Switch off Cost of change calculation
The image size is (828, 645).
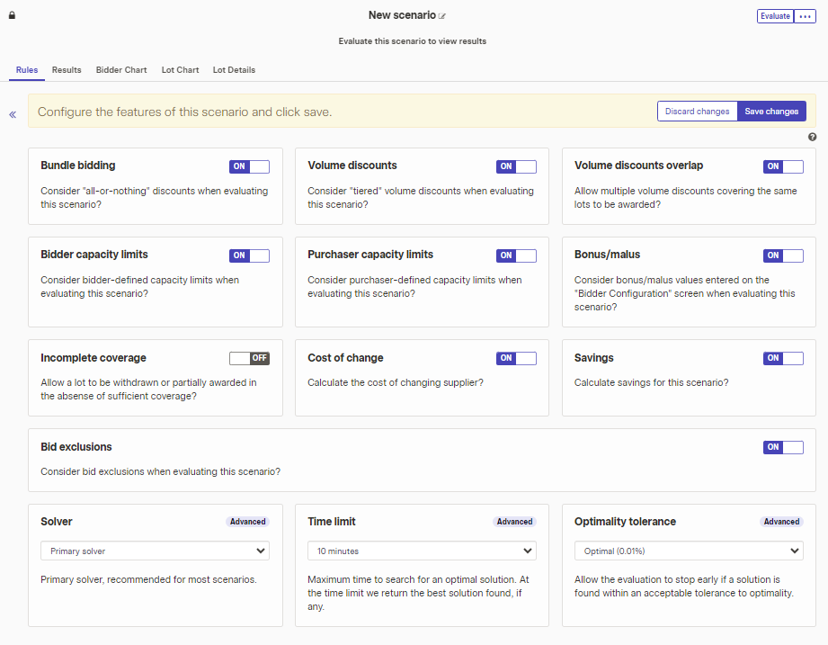[x=516, y=358]
